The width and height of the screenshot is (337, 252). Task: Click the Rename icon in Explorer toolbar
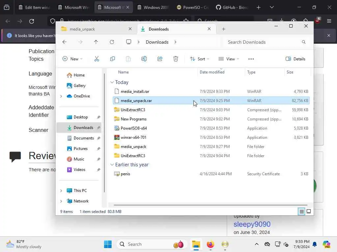coord(144,59)
